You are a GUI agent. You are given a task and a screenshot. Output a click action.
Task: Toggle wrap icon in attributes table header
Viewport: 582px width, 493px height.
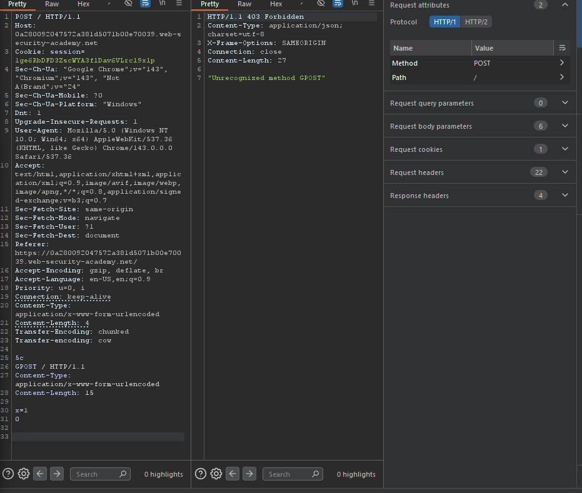(x=562, y=48)
